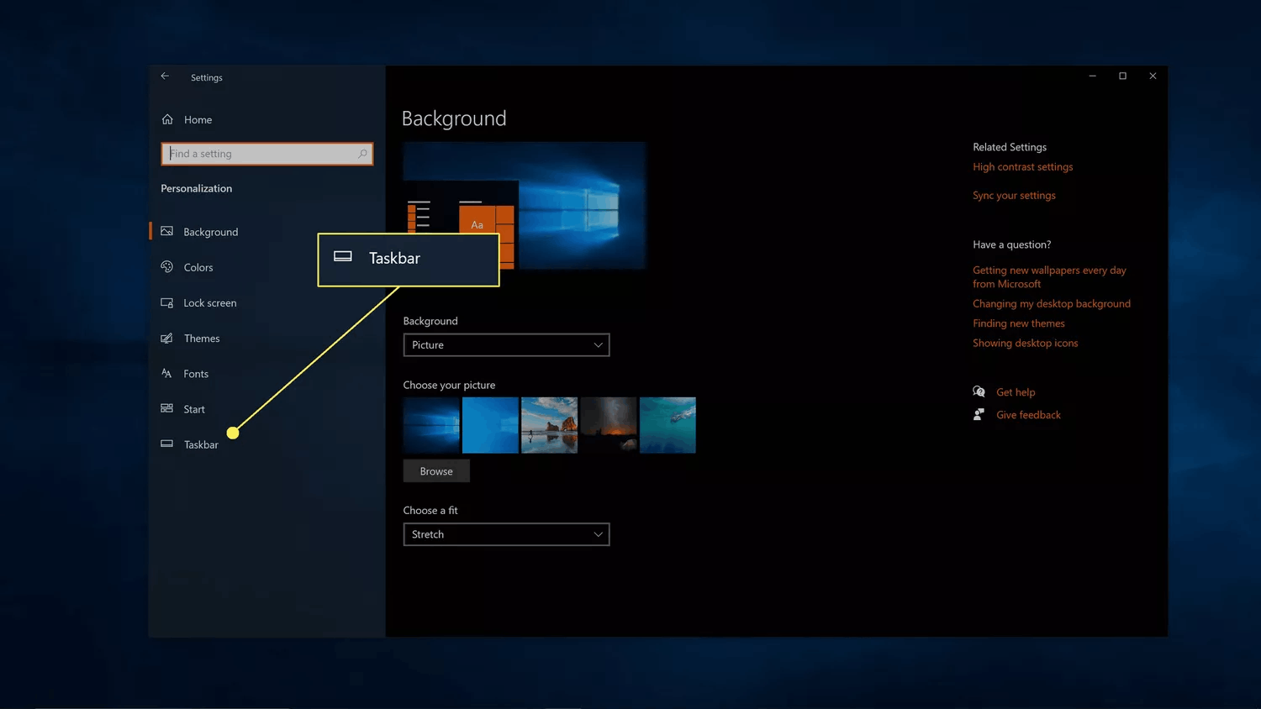Viewport: 1261px width, 709px height.
Task: Select Taskbar in the sidebar list
Action: pyautogui.click(x=201, y=444)
